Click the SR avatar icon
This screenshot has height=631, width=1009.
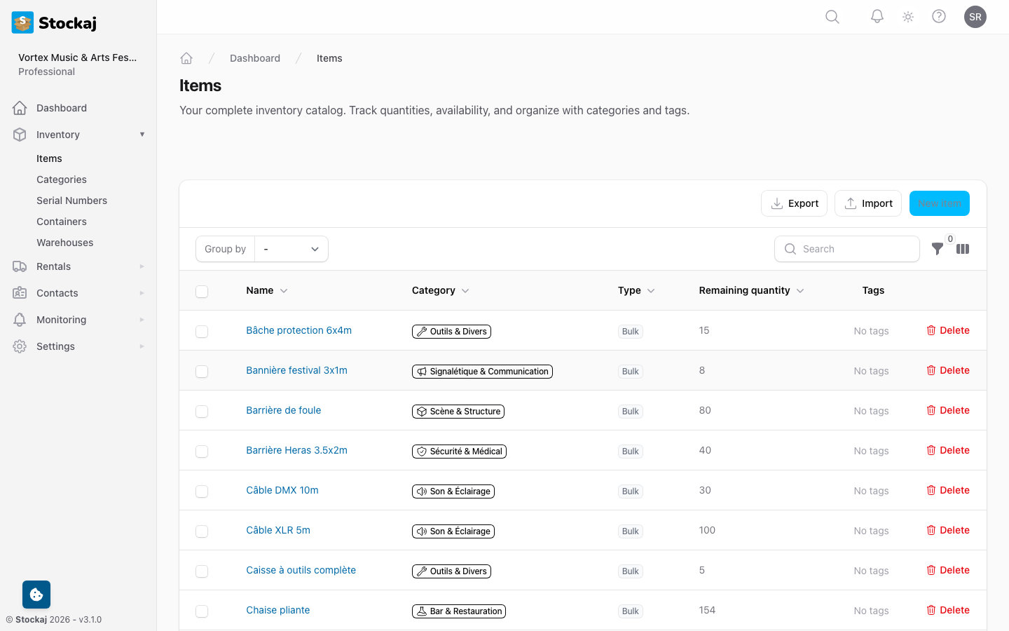975,16
